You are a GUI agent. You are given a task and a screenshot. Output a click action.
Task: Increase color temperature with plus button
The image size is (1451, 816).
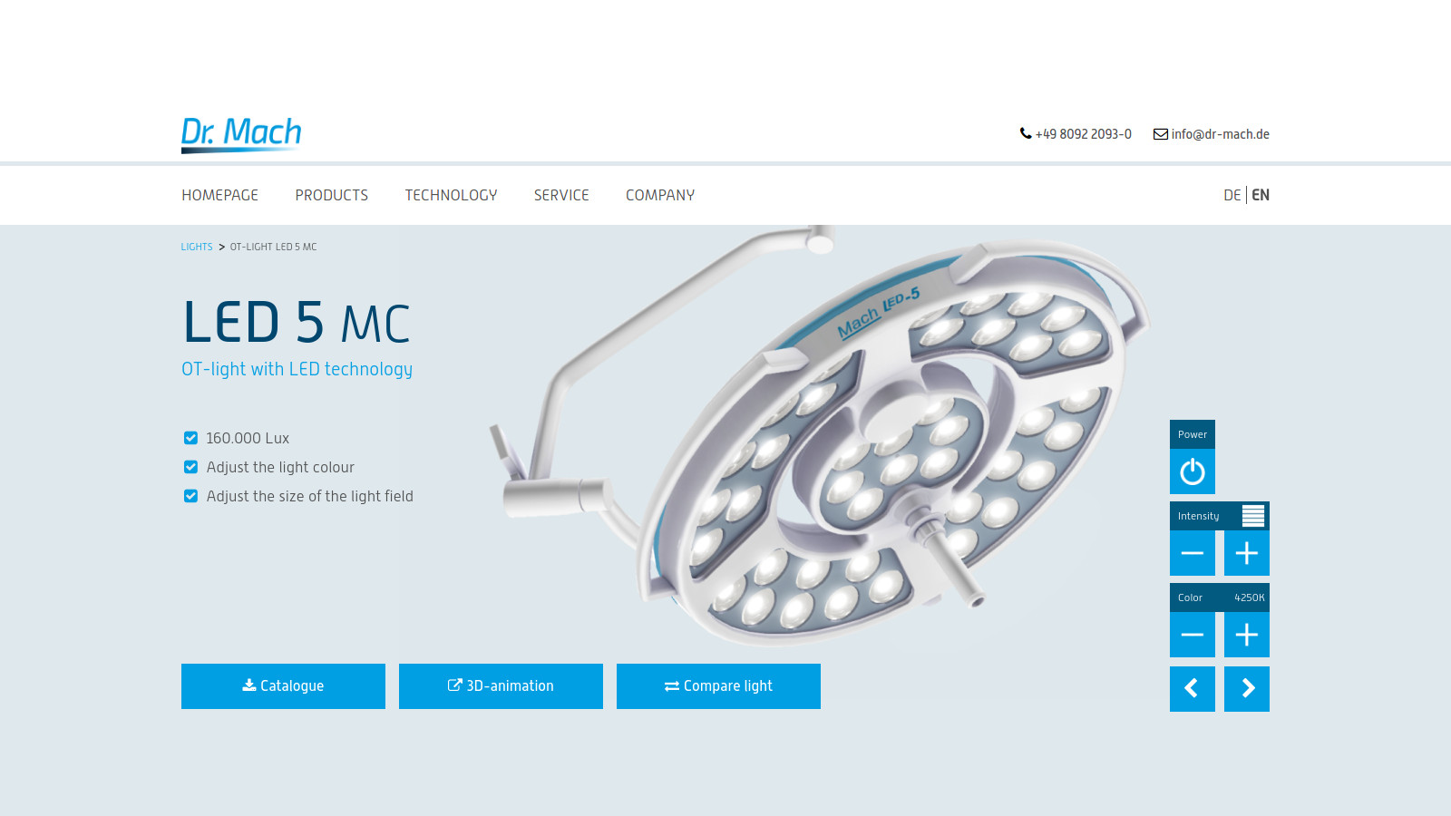pyautogui.click(x=1247, y=635)
